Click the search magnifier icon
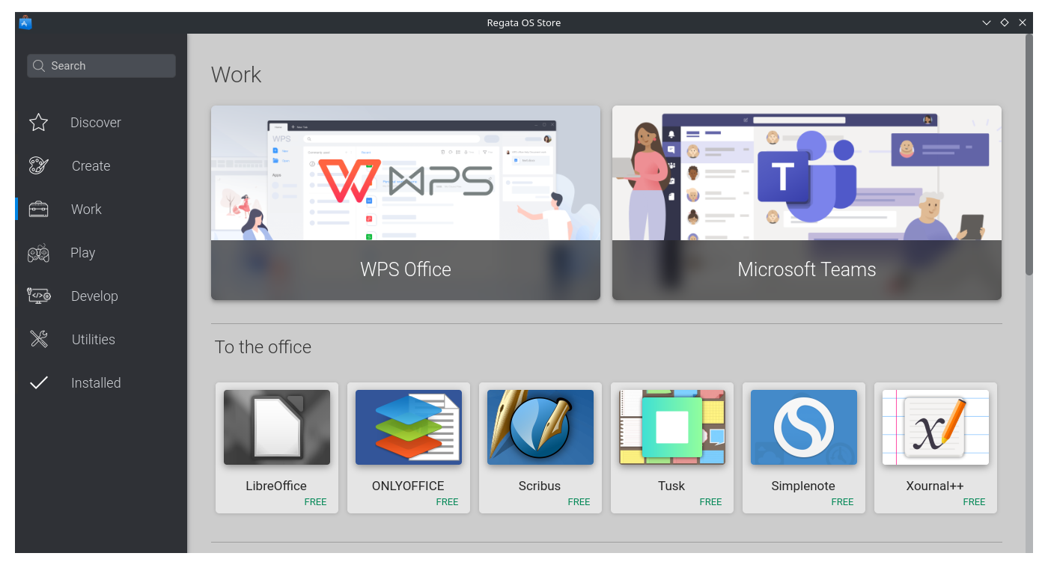The width and height of the screenshot is (1048, 571). click(40, 66)
